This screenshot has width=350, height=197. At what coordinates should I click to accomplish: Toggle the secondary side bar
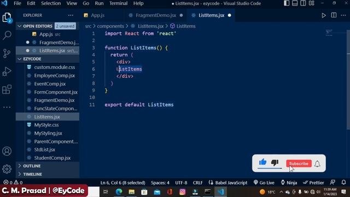point(303,3)
